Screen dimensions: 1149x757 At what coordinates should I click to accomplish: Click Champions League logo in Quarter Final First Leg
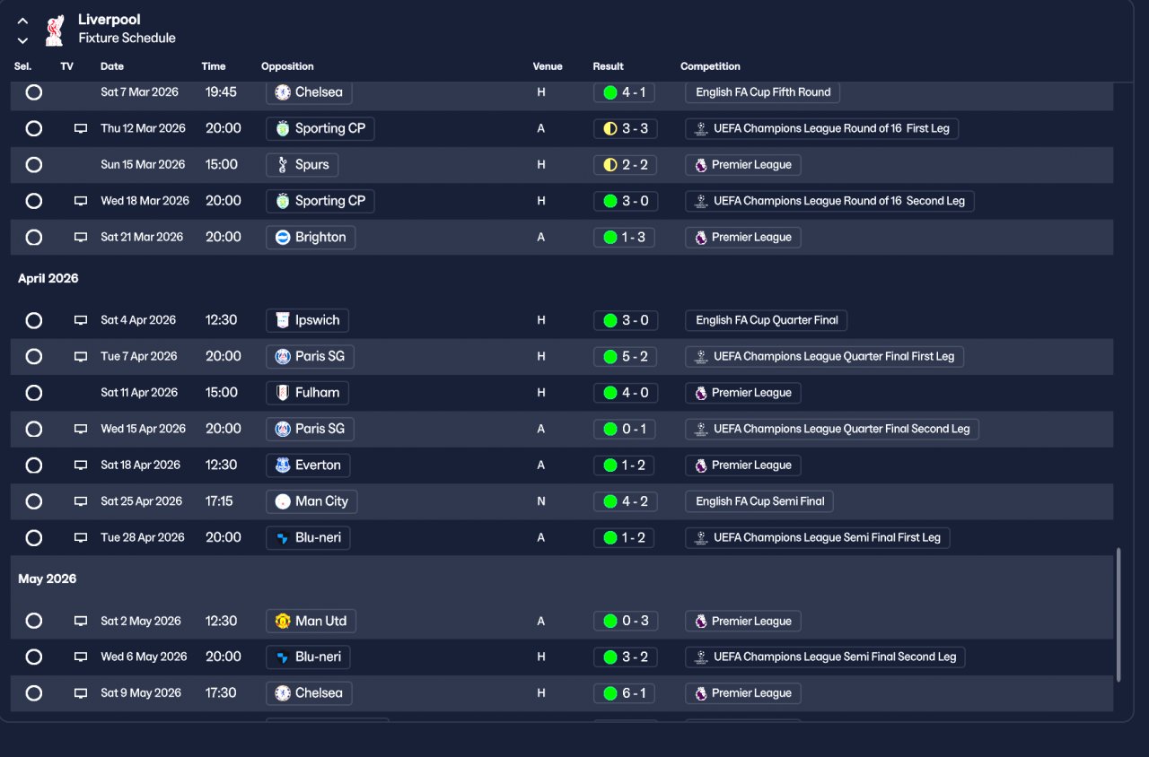pos(700,356)
